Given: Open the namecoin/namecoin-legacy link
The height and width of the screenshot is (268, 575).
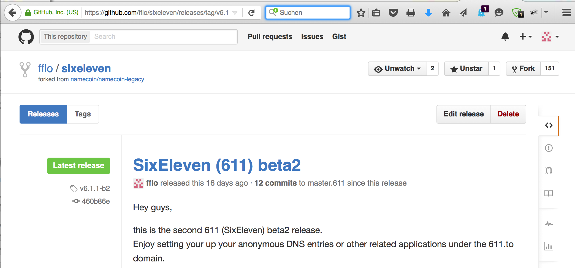Looking at the screenshot, I should tap(107, 79).
